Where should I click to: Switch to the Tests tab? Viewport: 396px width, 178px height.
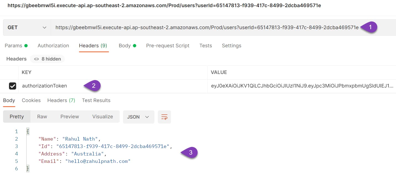[x=206, y=45]
